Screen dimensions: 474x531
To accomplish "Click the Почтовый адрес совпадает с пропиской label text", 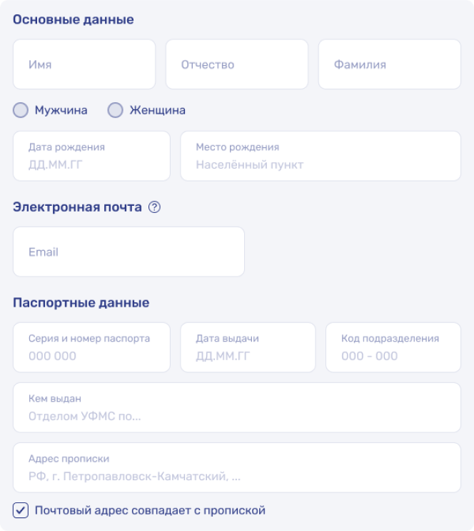I will coord(150,510).
